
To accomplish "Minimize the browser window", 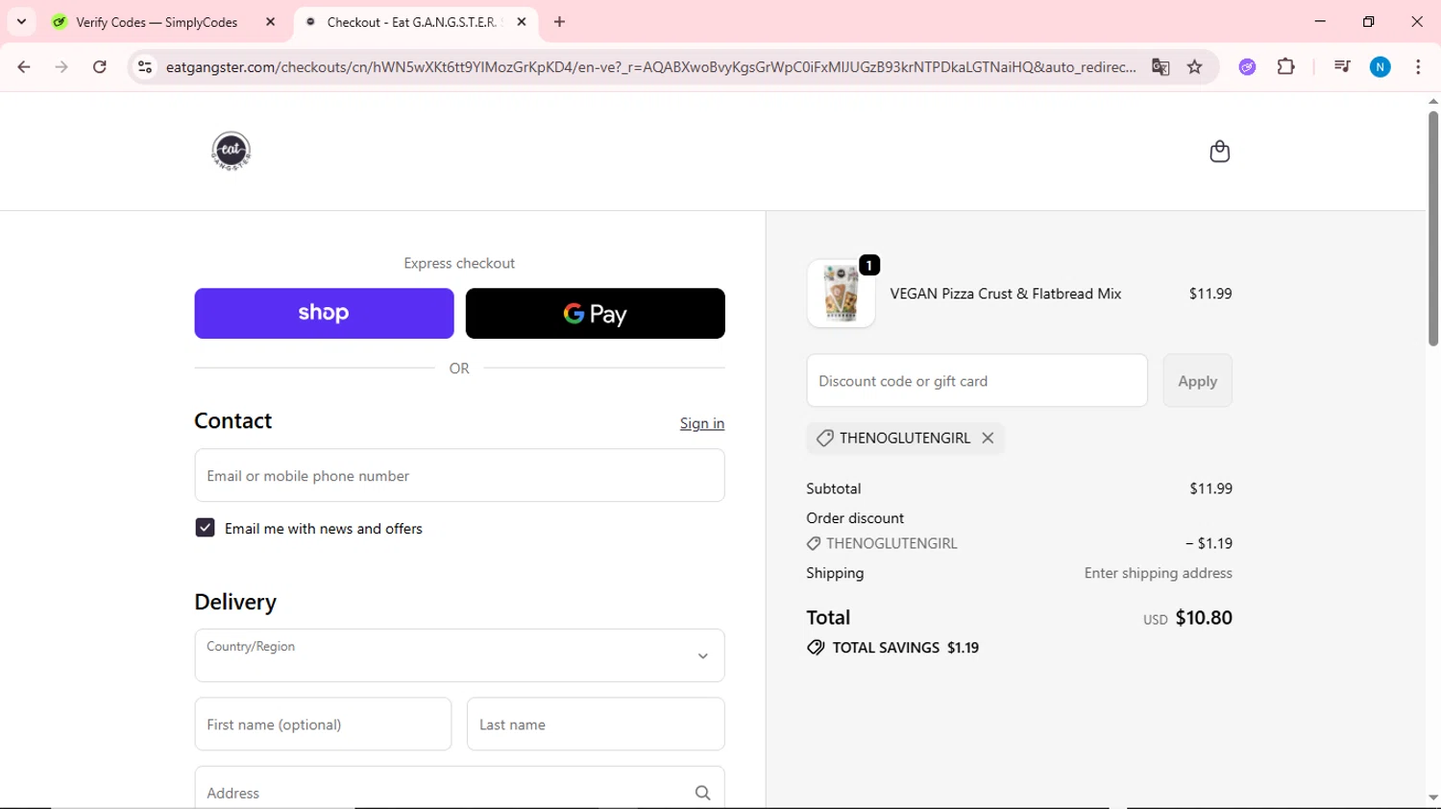I will click(1320, 21).
